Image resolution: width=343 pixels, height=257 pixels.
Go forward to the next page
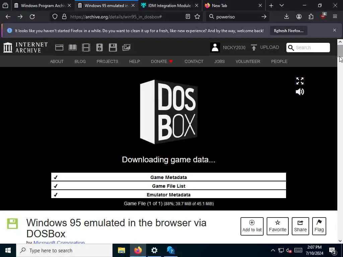pyautogui.click(x=20, y=17)
